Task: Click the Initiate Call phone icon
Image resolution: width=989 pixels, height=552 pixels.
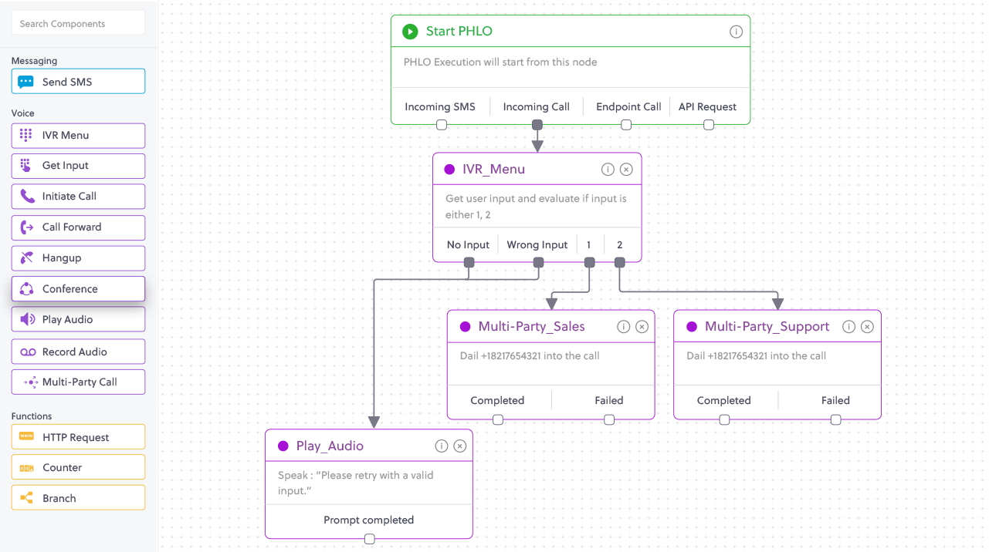Action: (x=27, y=196)
